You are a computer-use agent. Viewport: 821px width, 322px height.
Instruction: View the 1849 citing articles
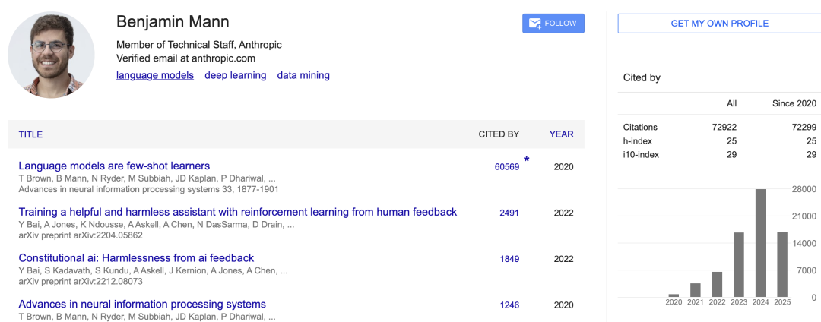pos(509,259)
